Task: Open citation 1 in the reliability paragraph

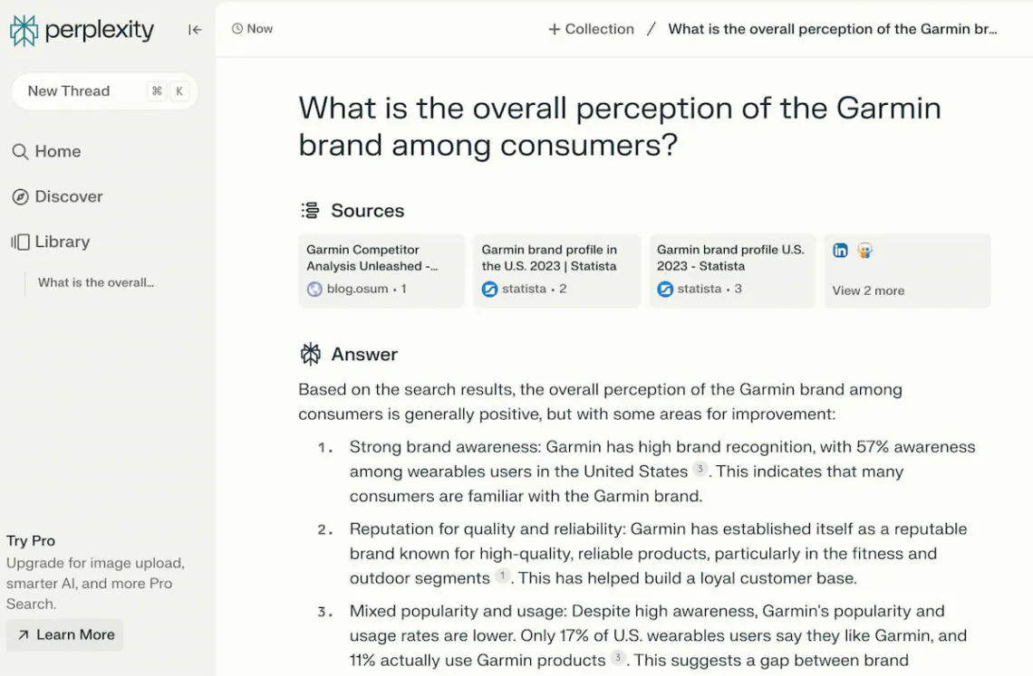Action: [501, 576]
